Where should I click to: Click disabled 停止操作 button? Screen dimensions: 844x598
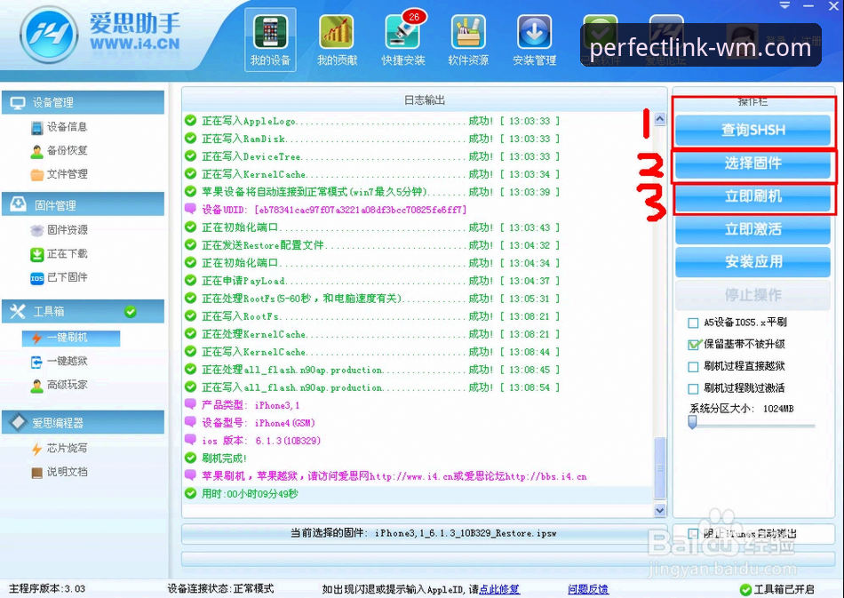click(752, 295)
